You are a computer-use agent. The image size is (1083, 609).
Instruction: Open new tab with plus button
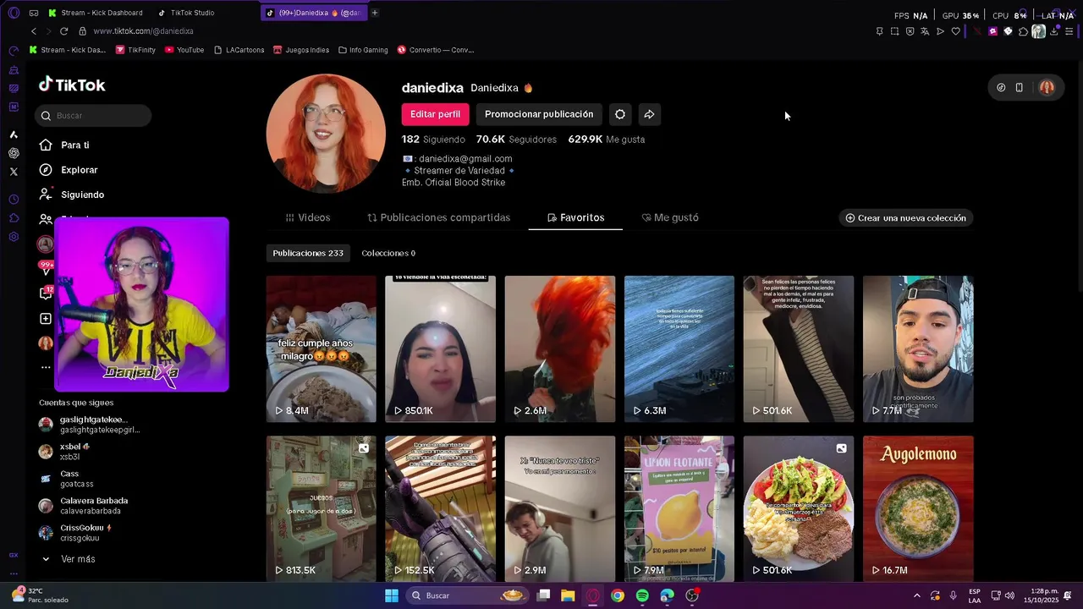(x=375, y=13)
